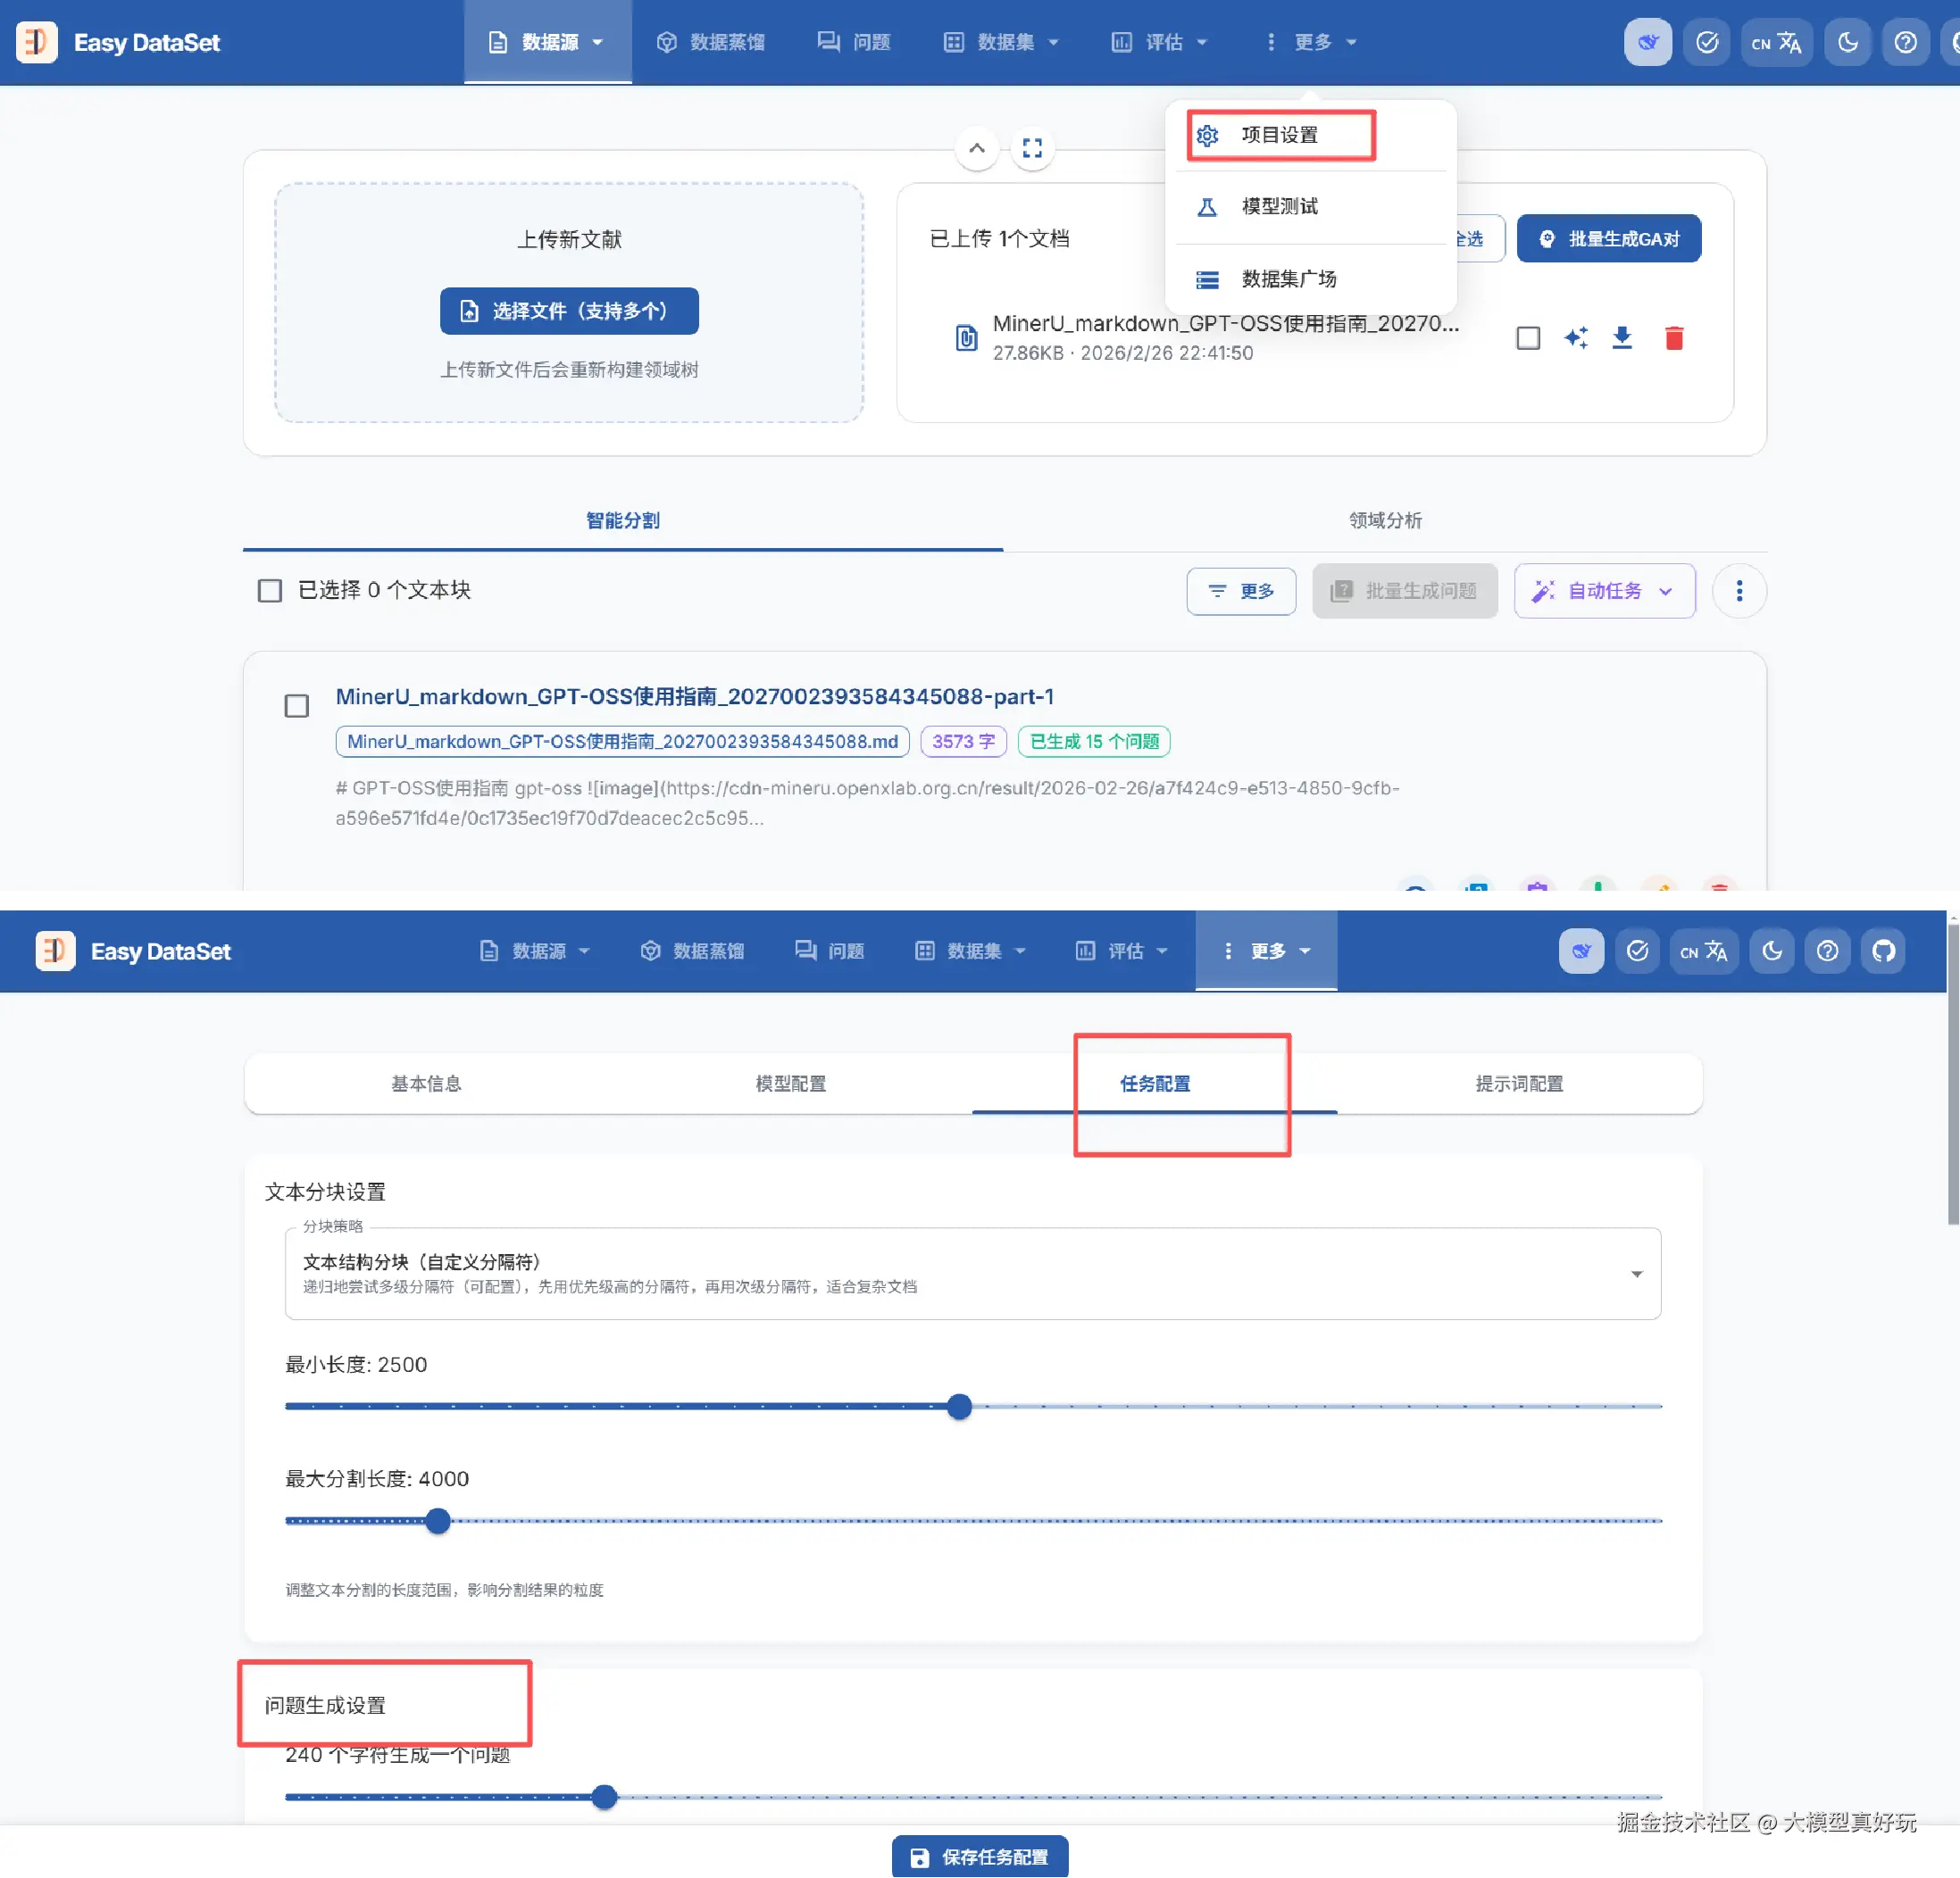Select 项目设置 from the more menu
Image resolution: width=1960 pixels, height=1878 pixels.
[x=1280, y=135]
